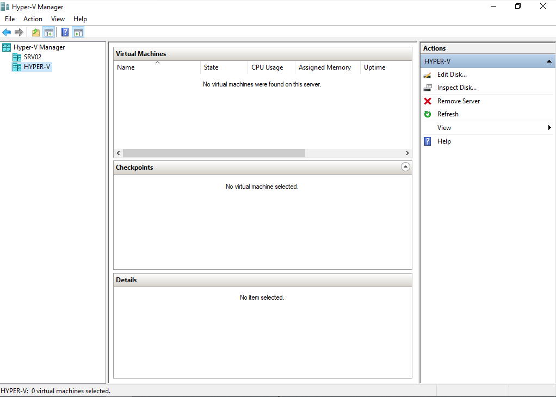
Task: Click the Export List folder icon
Action: click(35, 32)
